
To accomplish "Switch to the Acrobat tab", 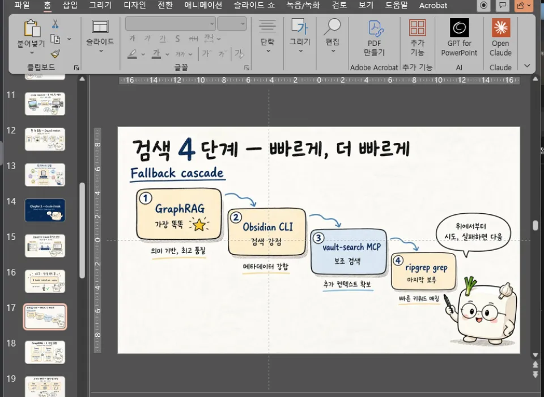I will point(433,5).
